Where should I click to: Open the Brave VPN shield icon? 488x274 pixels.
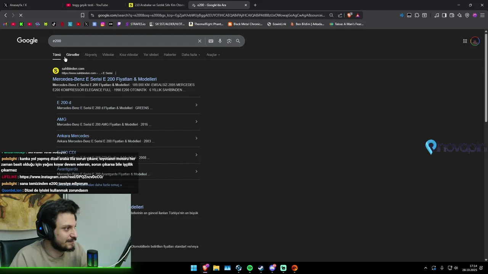tap(467, 15)
